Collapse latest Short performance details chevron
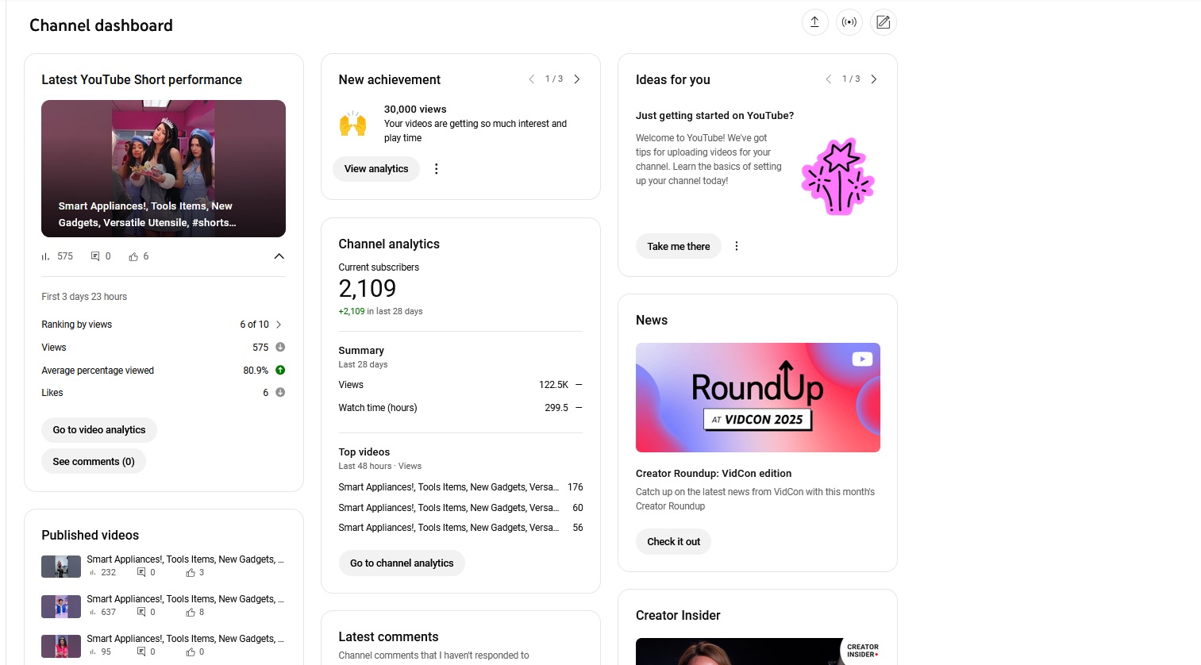Screen dimensions: 1201x665 (x=279, y=256)
